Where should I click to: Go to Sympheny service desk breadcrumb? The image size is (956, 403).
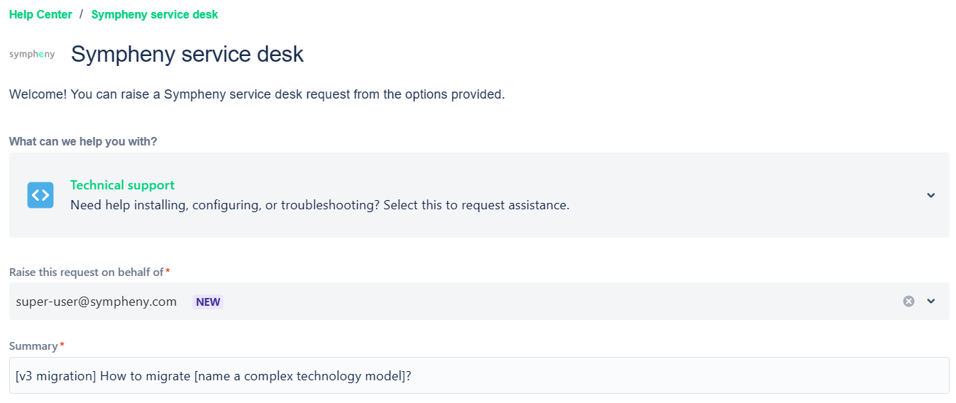pyautogui.click(x=155, y=14)
